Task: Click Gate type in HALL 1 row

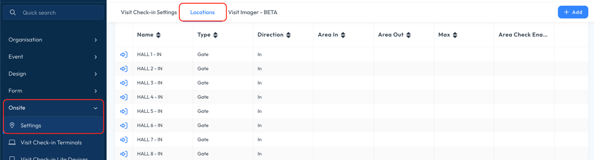Action: tap(203, 54)
